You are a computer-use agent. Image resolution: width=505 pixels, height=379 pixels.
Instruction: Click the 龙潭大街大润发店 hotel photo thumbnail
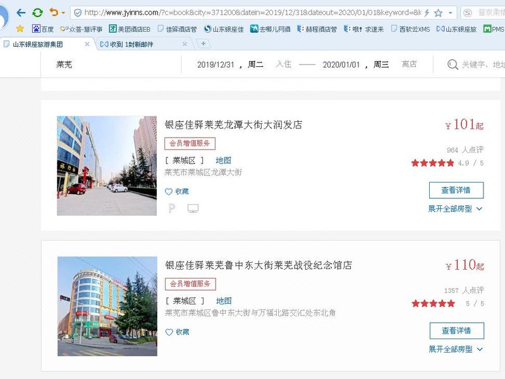tap(107, 165)
